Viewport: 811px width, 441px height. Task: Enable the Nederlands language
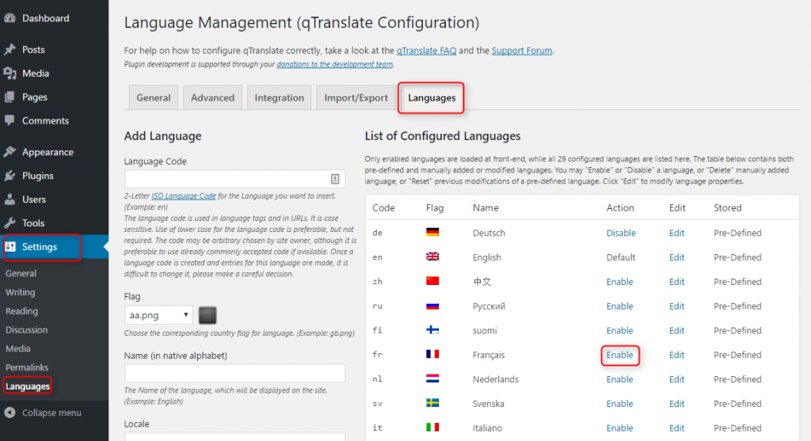point(619,379)
